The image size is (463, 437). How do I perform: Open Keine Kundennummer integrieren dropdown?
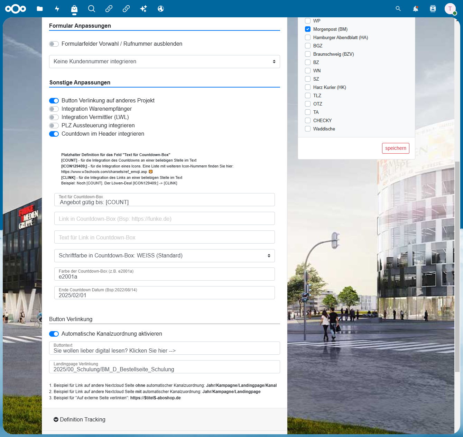pos(165,62)
